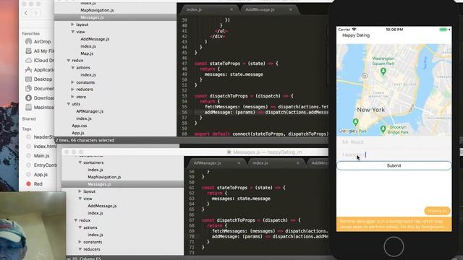Select Messages.js in bottom sidebar
This screenshot has height=260, width=463.
pyautogui.click(x=99, y=184)
